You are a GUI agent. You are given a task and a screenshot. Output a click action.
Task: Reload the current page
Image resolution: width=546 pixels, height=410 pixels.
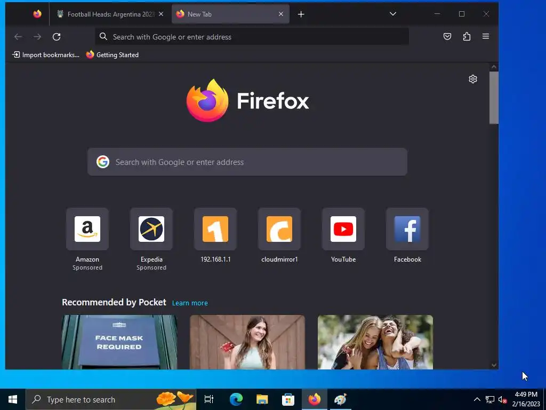[x=57, y=37]
